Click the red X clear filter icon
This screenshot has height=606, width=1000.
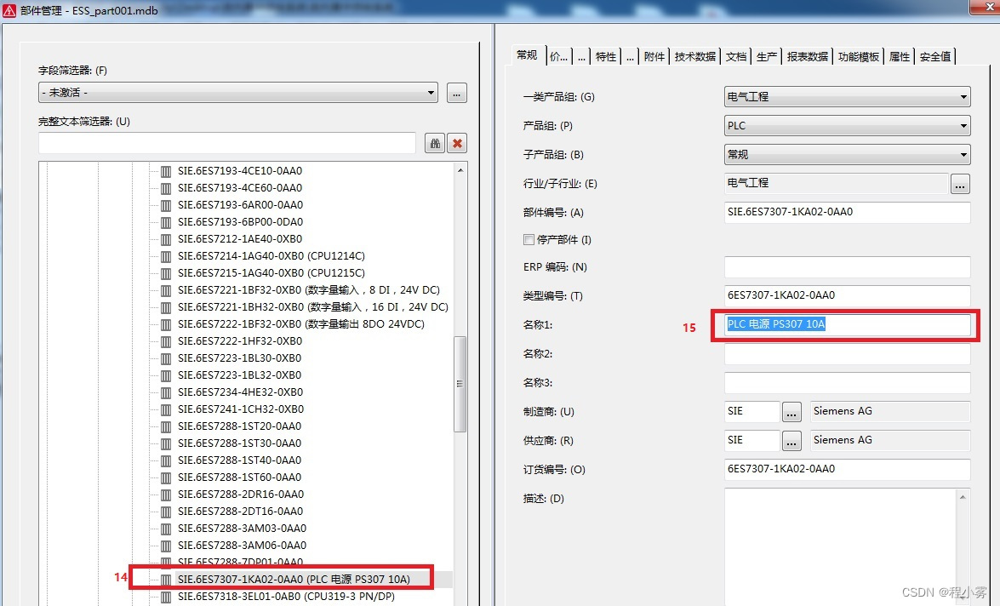point(458,143)
